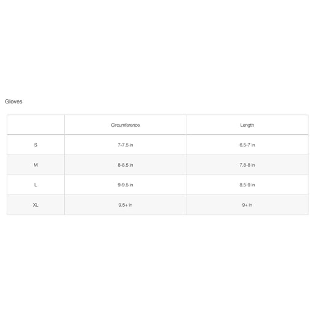The height and width of the screenshot is (315, 315).
Task: Select the 8-8.5 in circumference cell
Action: 126,165
